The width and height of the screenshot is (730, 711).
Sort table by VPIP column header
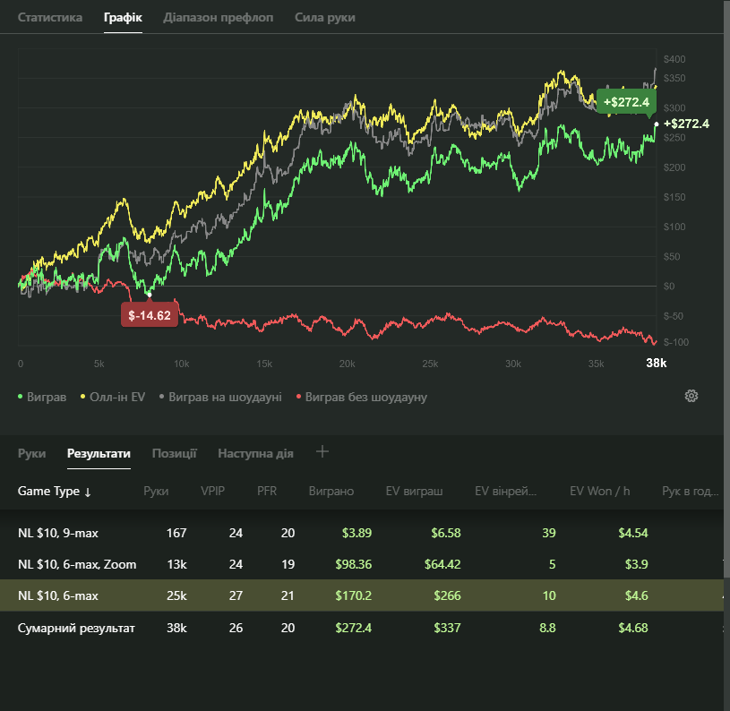point(214,491)
